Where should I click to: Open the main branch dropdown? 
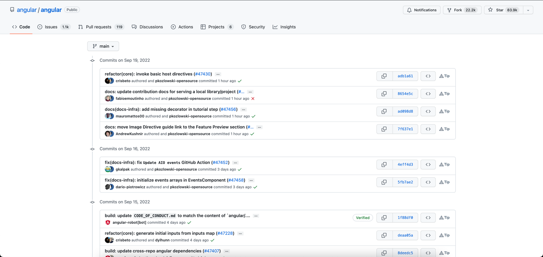[x=103, y=46]
